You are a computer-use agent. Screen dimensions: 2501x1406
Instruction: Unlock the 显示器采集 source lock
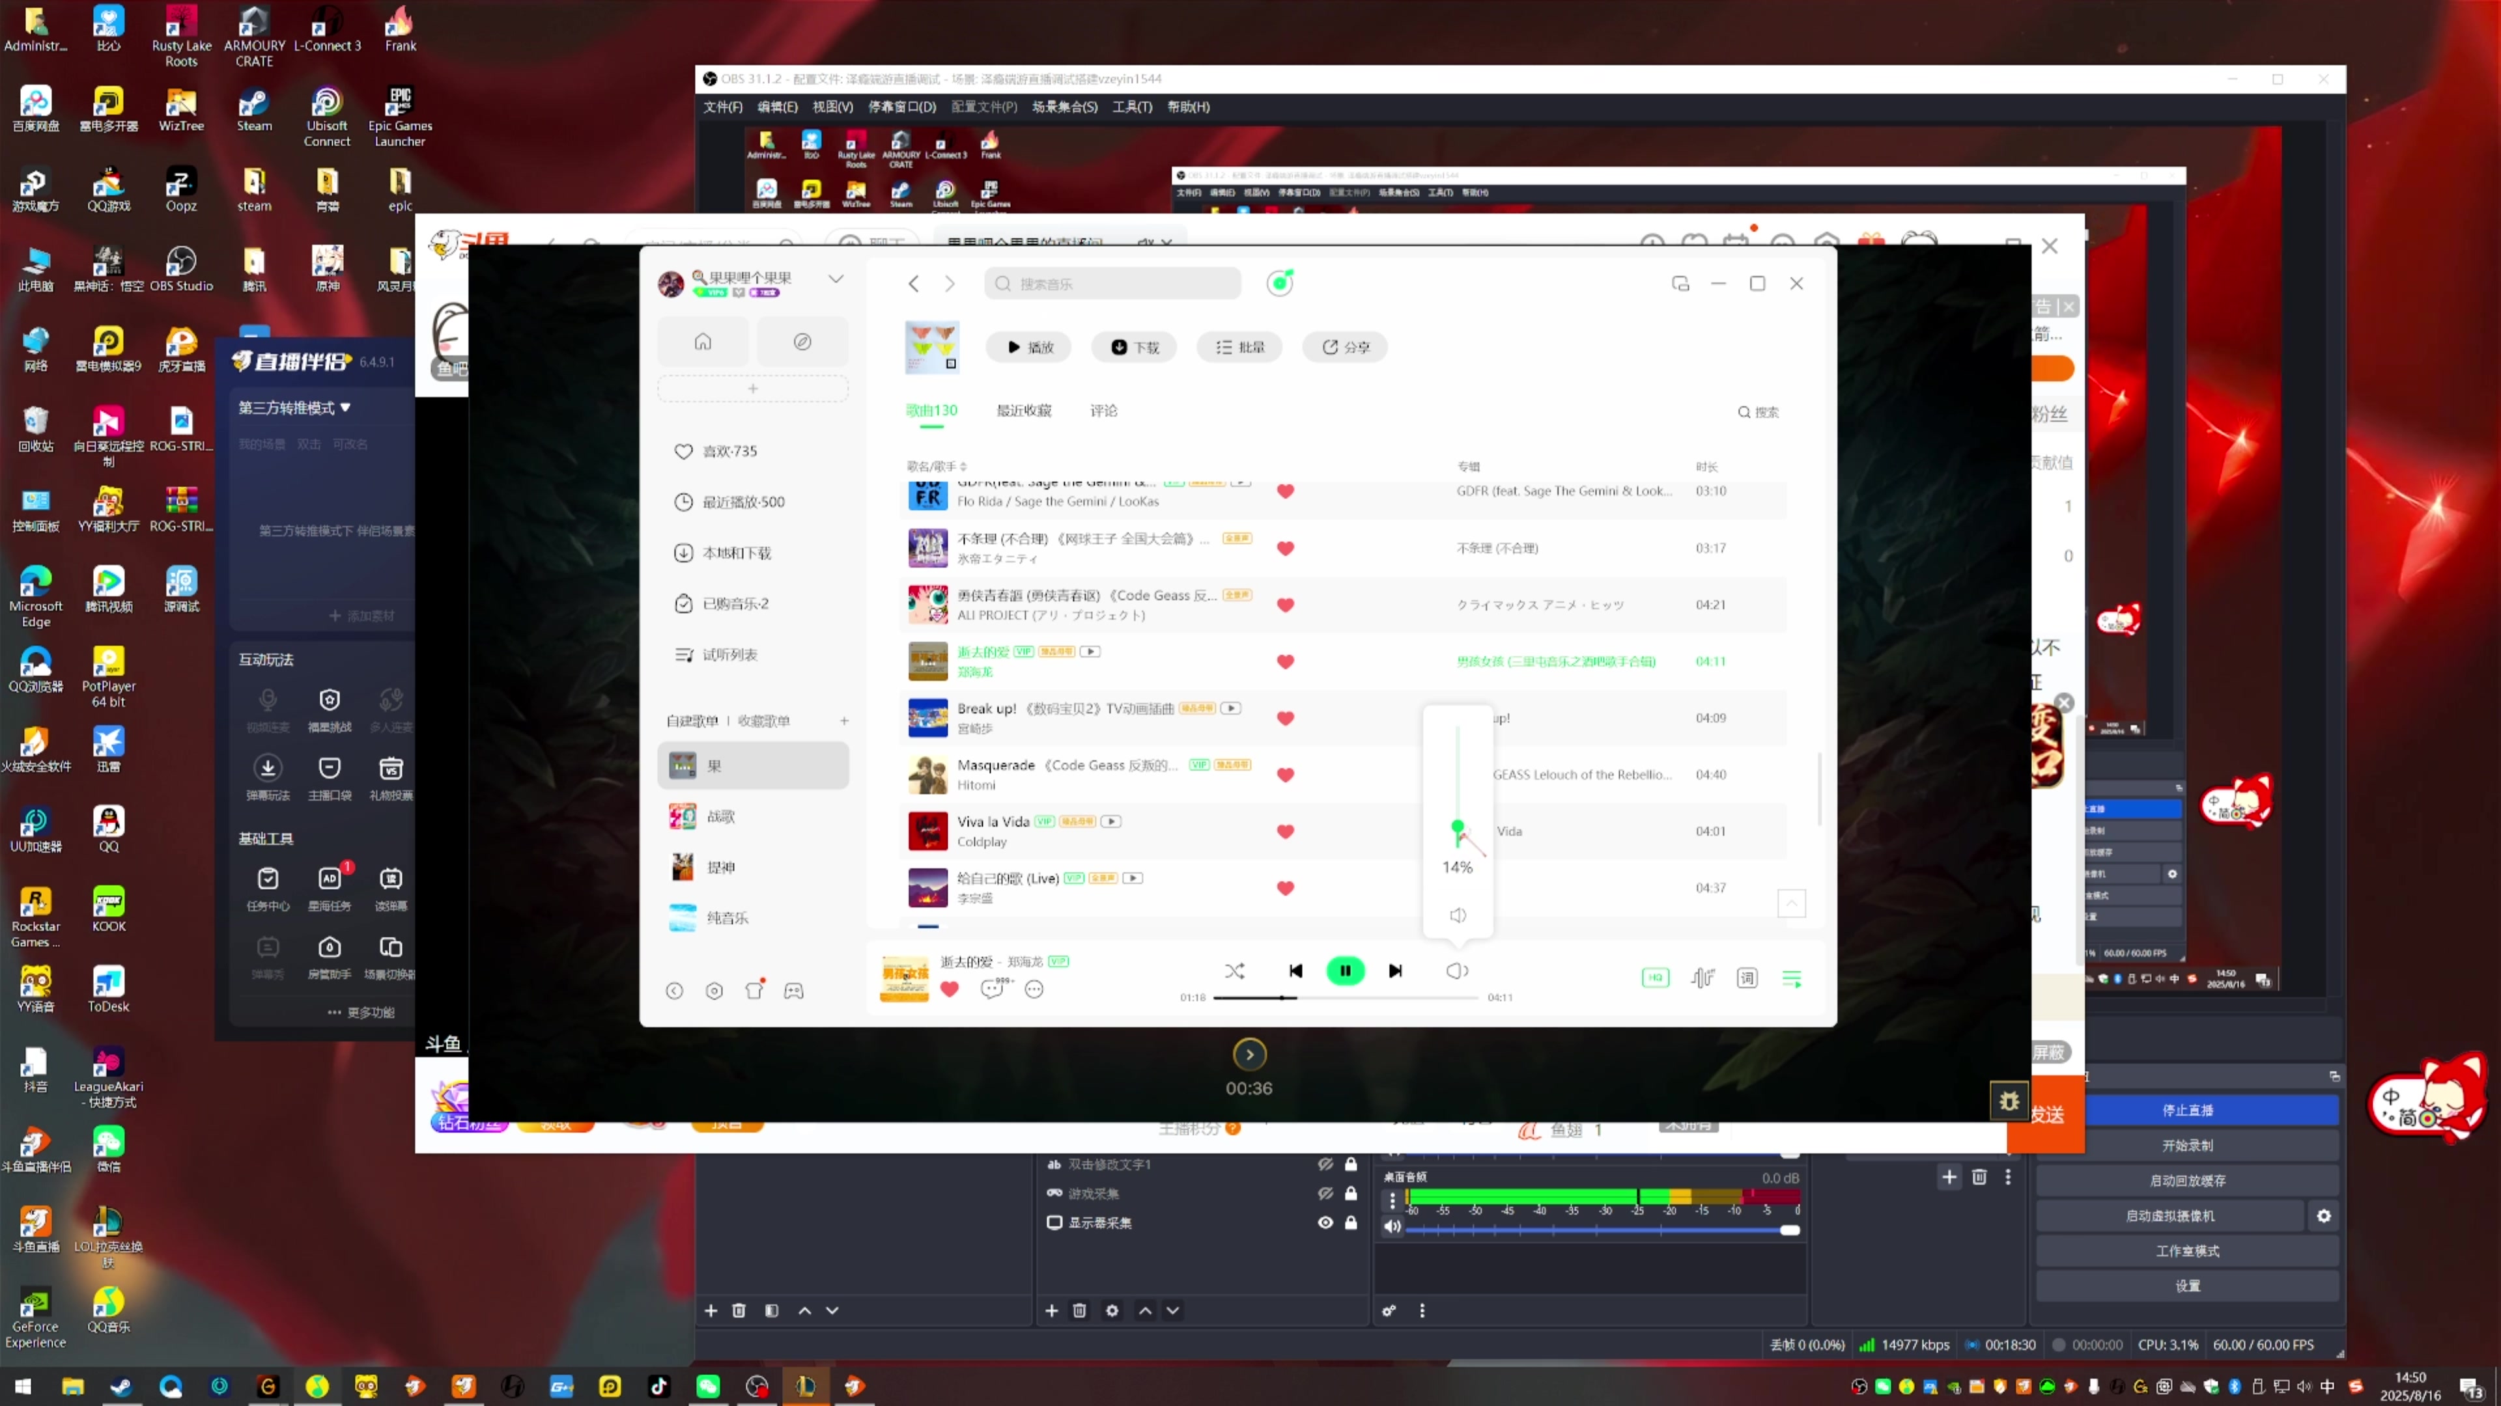[1351, 1222]
